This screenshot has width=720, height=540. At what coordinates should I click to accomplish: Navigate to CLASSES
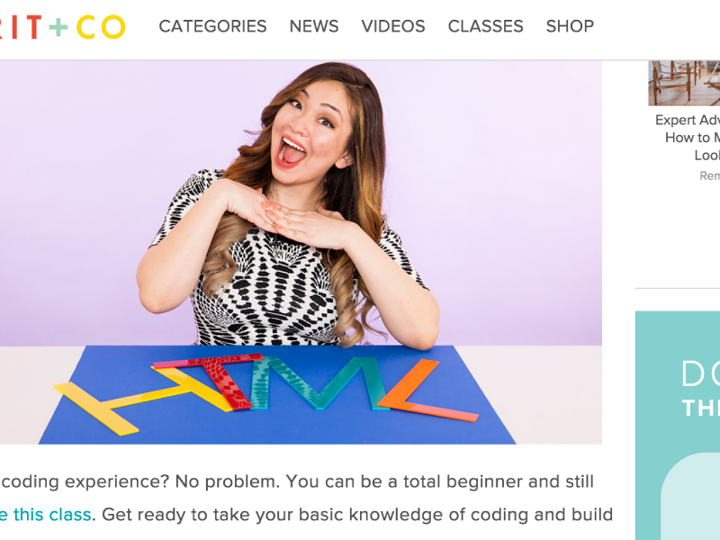tap(485, 26)
